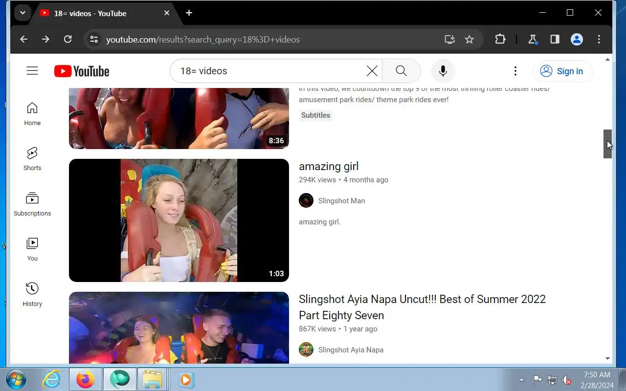
Task: Click the Sign in button
Action: [562, 71]
